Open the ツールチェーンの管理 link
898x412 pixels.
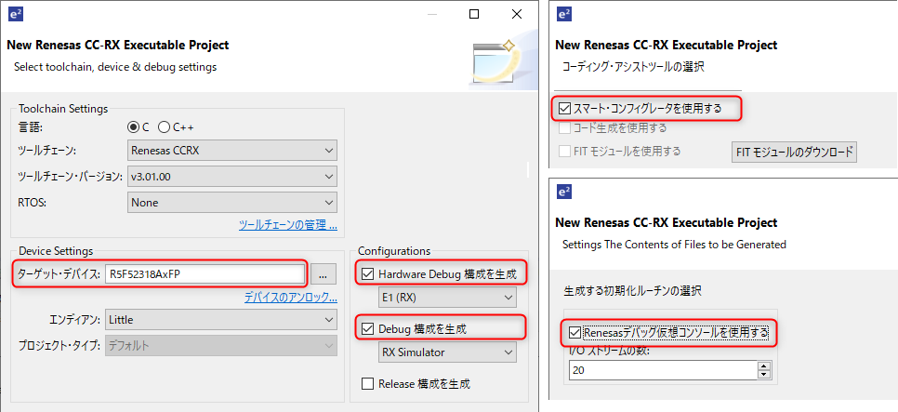pyautogui.click(x=287, y=225)
